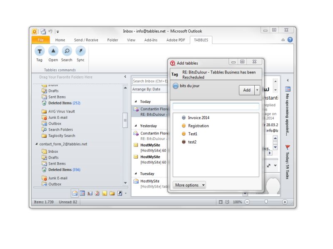Open the Notes view in navigation bar

click(104, 193)
